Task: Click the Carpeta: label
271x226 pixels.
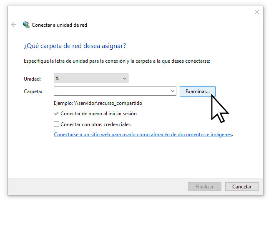Action: (33, 91)
